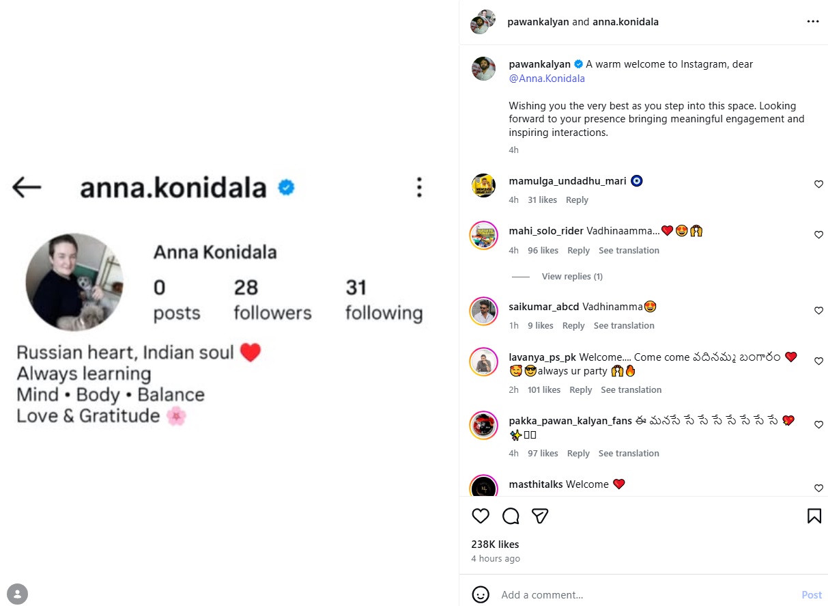Like lavanya_ps_pk's comment

(818, 361)
